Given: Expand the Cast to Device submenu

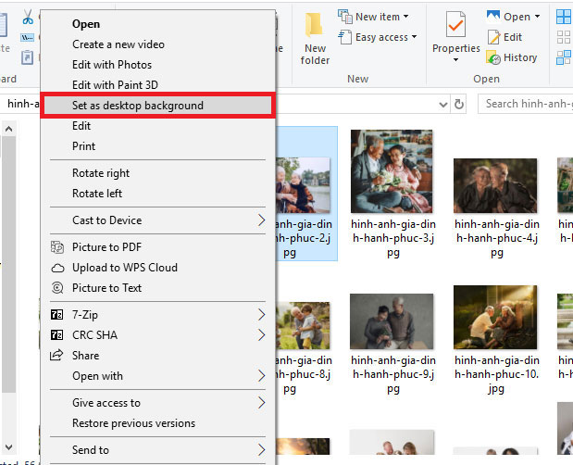Looking at the screenshot, I should tap(262, 220).
